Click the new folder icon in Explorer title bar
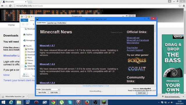The height and width of the screenshot is (105, 186). click(29, 16)
